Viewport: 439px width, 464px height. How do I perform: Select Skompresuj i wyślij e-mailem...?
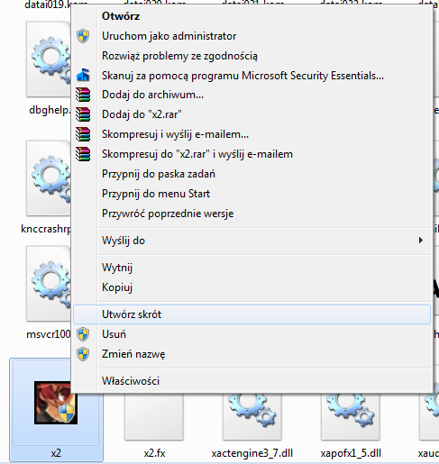[x=252, y=134]
